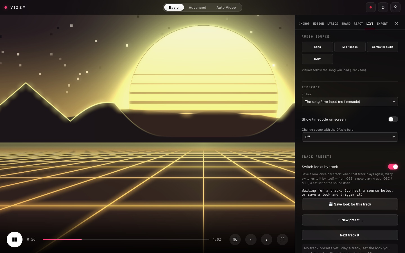Click the Audio Source section heading
Viewport: 405px width, 253px height.
point(316,37)
